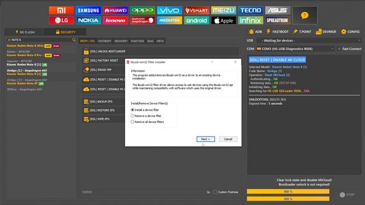Open the help question mark tile
This screenshot has height=205, width=365.
[x=305, y=15]
